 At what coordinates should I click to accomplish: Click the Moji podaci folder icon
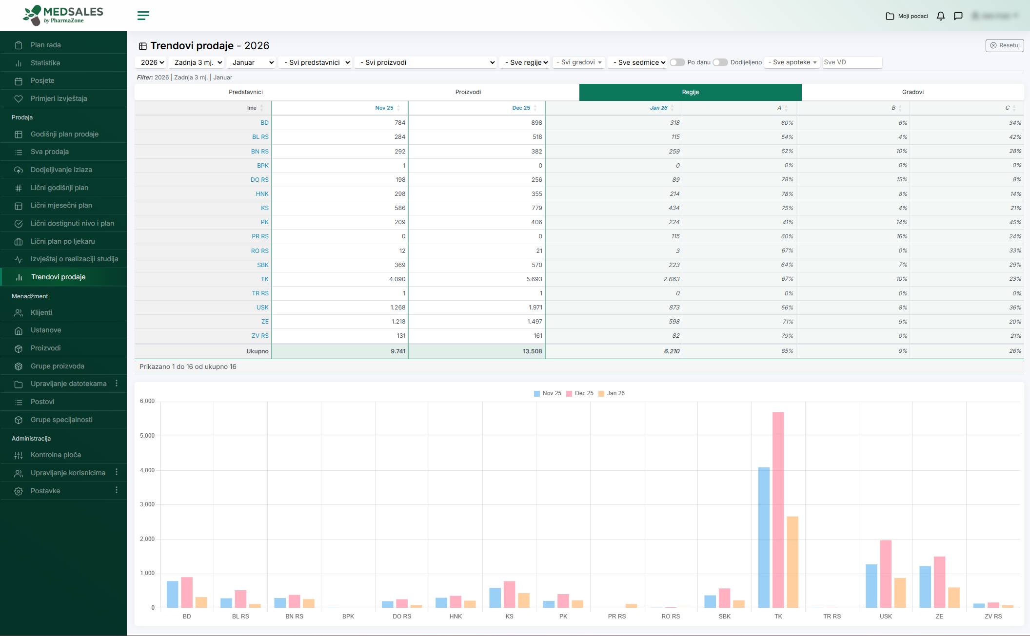point(890,16)
